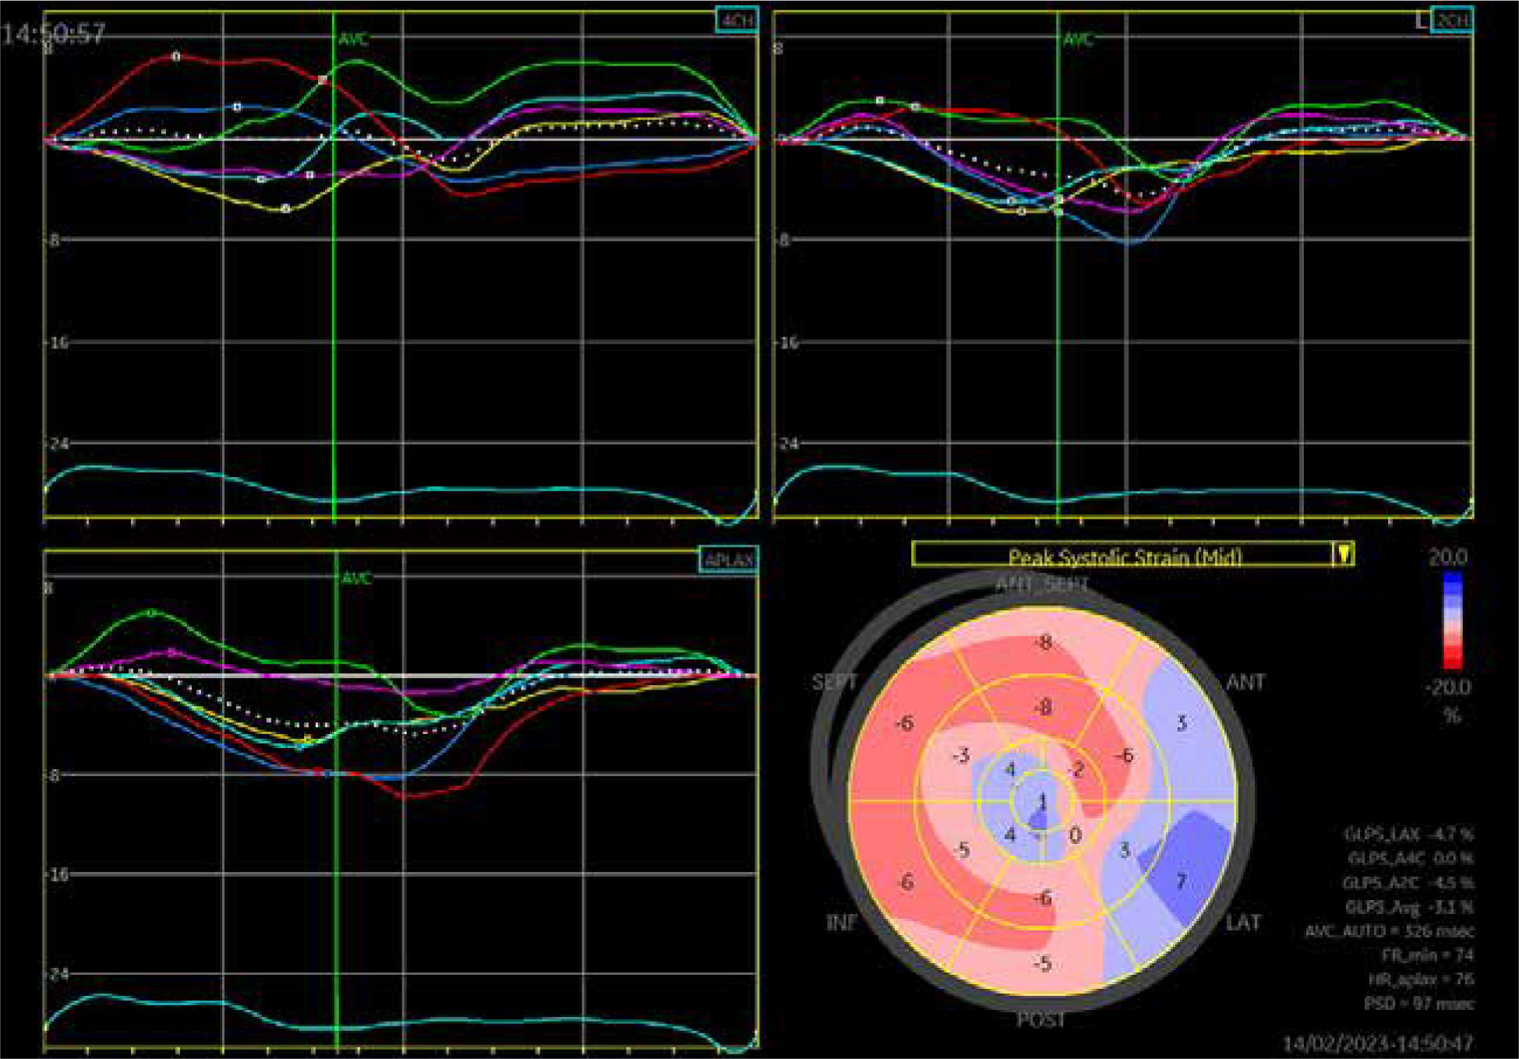This screenshot has height=1059, width=1519.
Task: Click the ANT_SEPT bull's-eye label
Action: (1042, 584)
